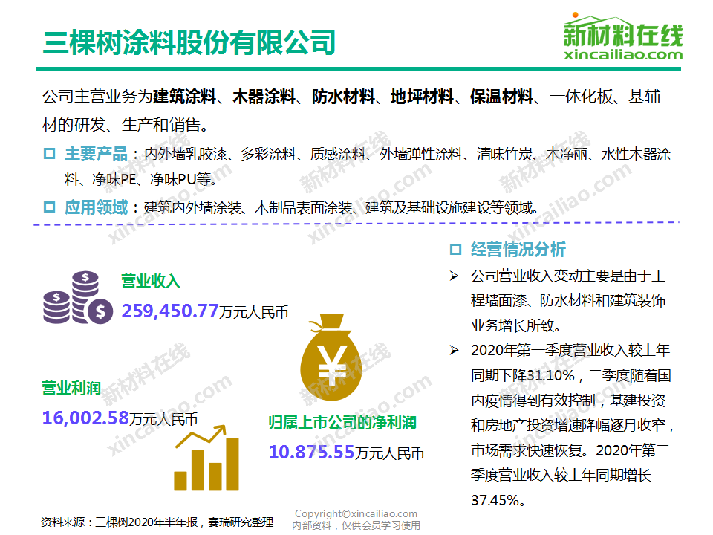Screen dimensions: 713x535
Task: Click the value 10.875.55
Action: point(311,453)
